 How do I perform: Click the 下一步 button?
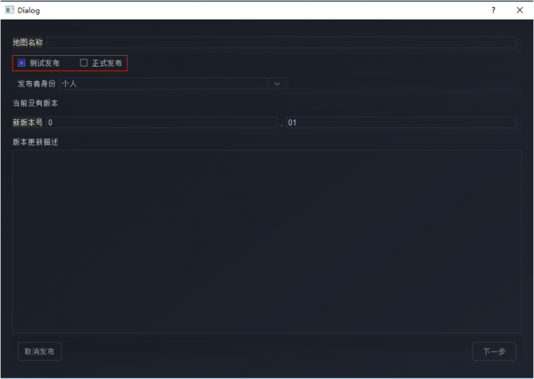[494, 351]
